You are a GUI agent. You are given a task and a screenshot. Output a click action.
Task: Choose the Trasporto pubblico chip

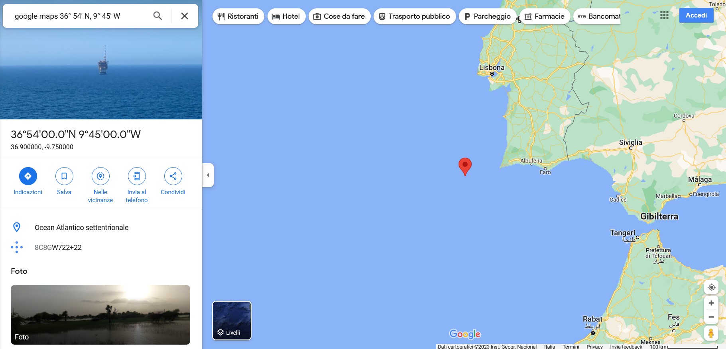pyautogui.click(x=415, y=16)
